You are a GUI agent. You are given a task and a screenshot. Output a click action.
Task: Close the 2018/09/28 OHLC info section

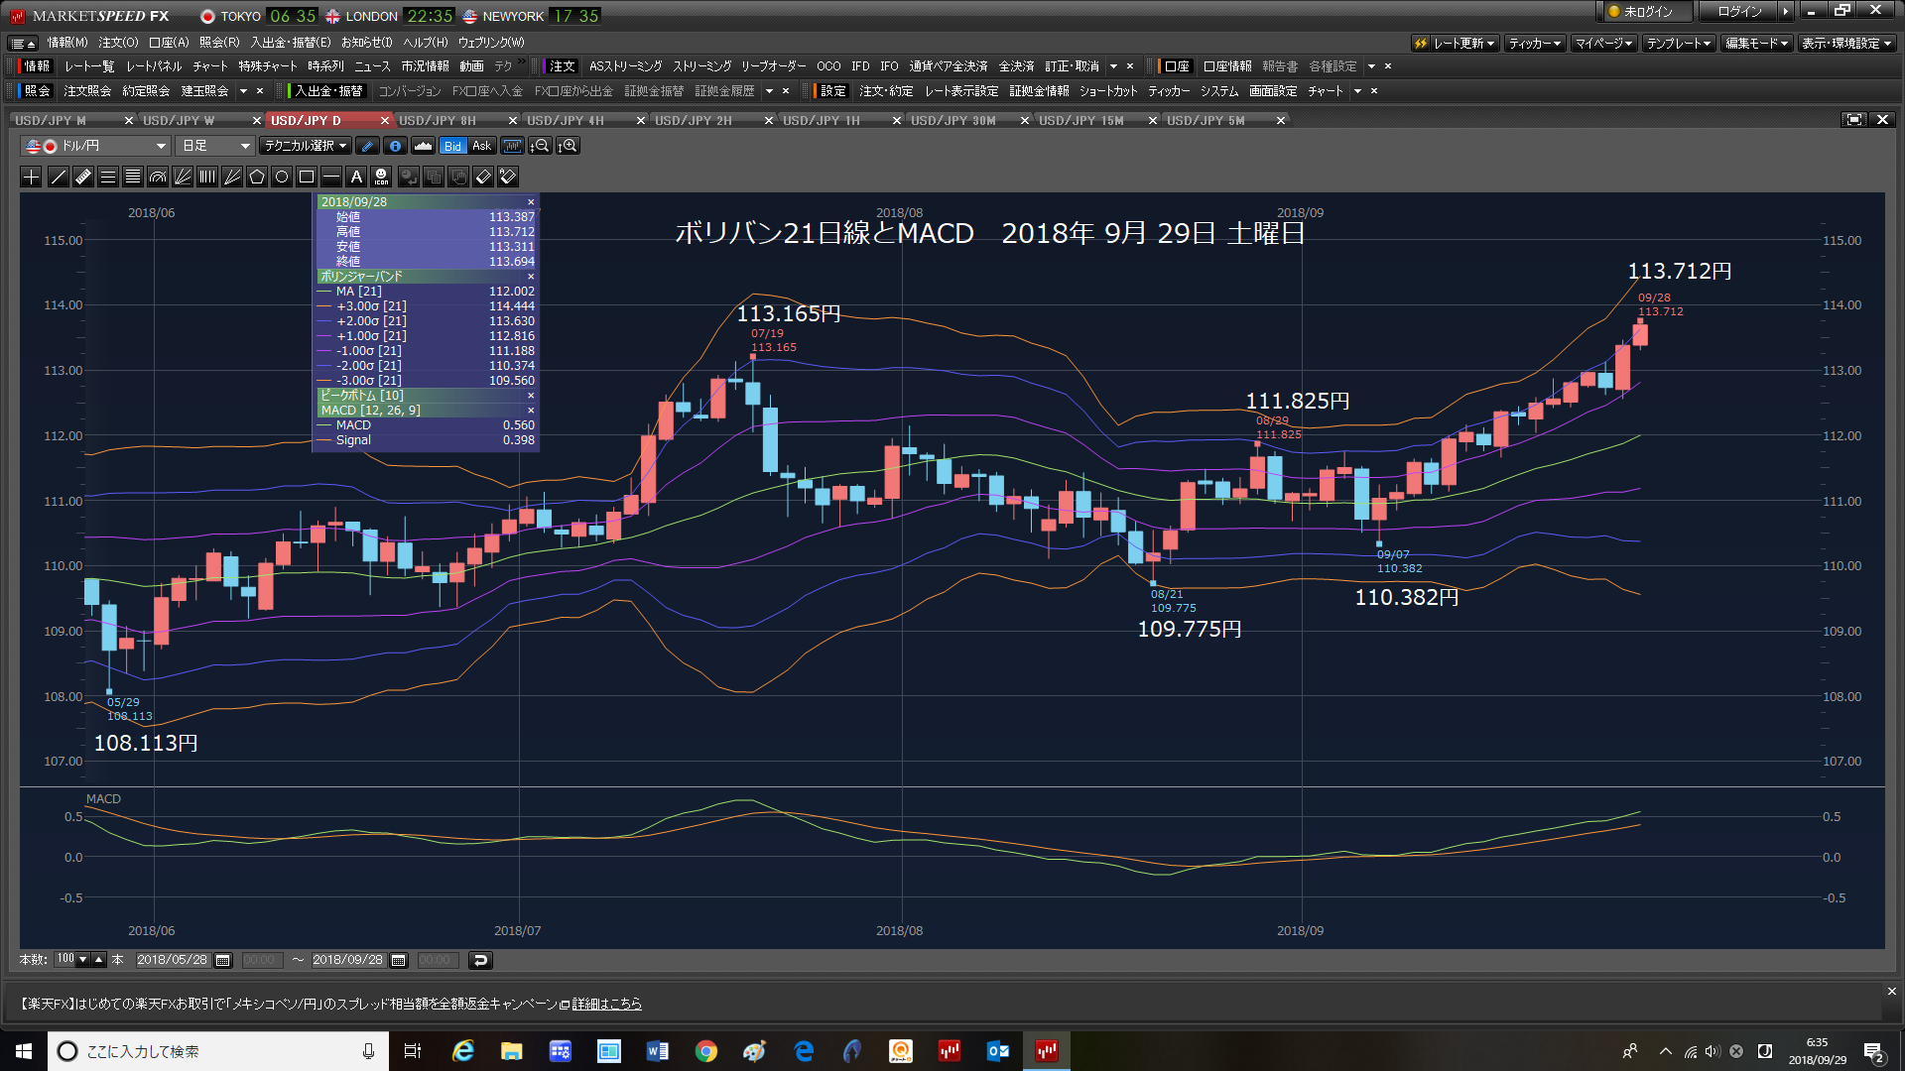coord(531,202)
